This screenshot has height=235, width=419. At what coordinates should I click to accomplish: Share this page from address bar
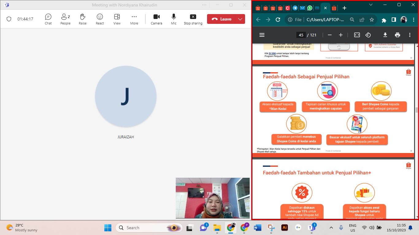click(362, 20)
